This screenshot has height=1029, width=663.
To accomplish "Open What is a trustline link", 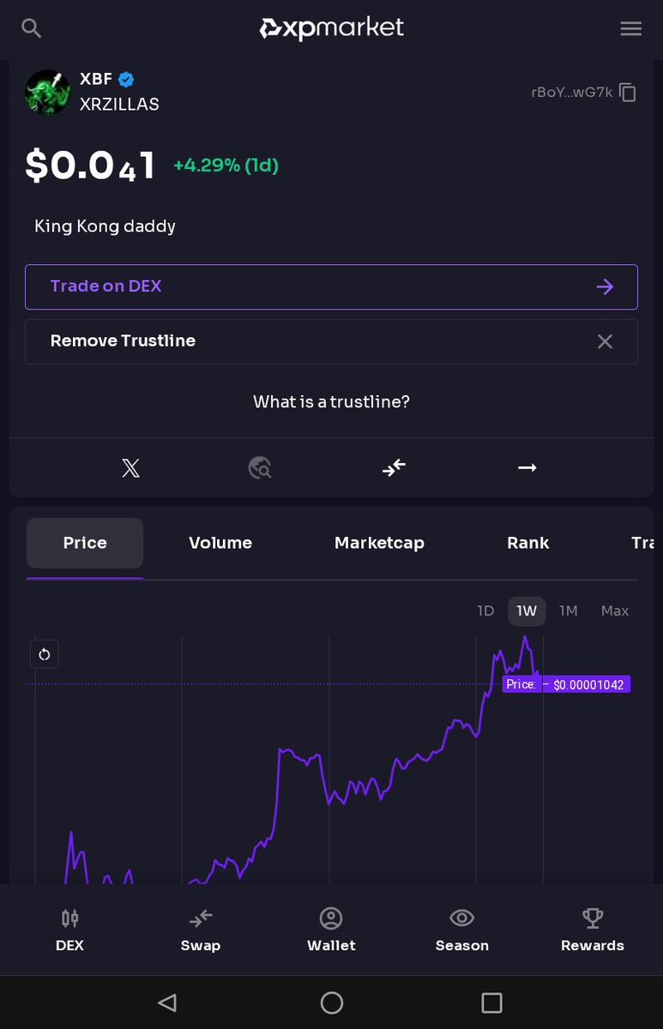I will coord(331,401).
